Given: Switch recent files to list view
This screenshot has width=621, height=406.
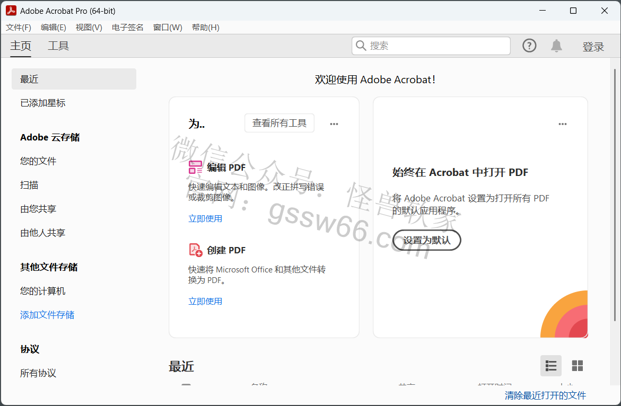Looking at the screenshot, I should (x=551, y=366).
